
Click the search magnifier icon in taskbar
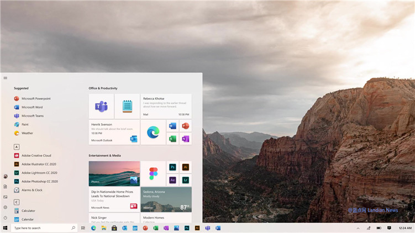73,227
